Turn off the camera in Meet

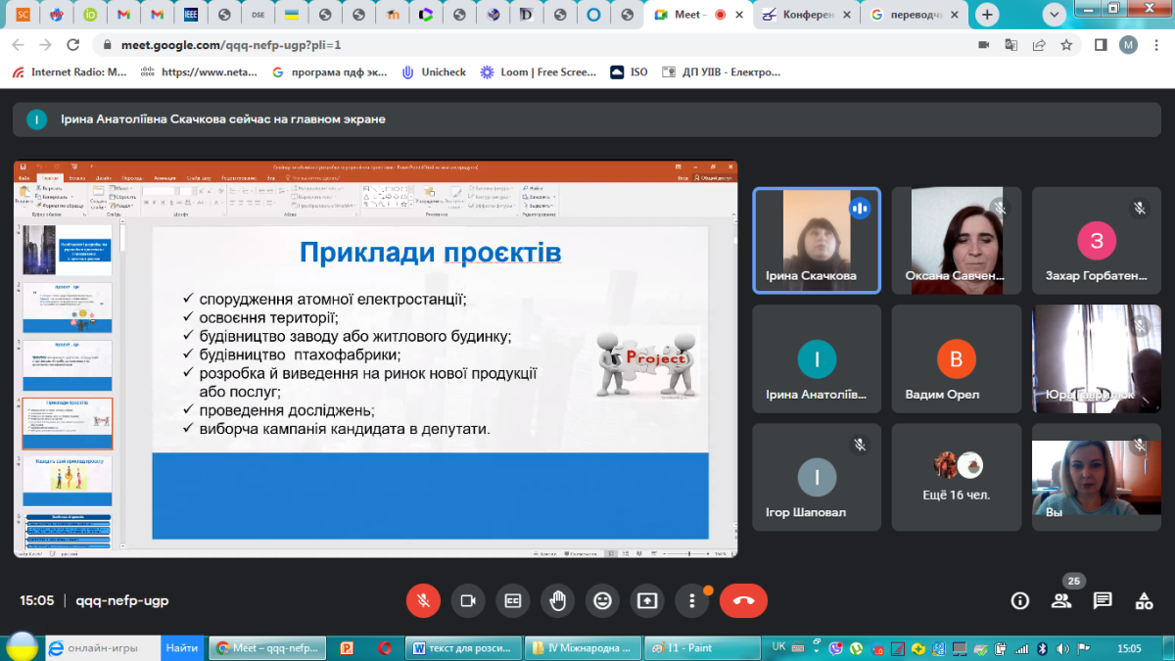point(468,600)
